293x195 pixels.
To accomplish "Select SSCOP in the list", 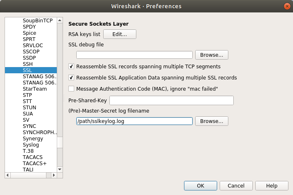I will (x=31, y=51).
